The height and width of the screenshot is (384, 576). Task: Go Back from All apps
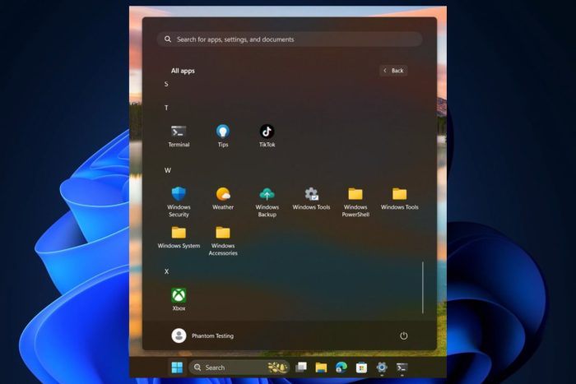click(x=393, y=71)
